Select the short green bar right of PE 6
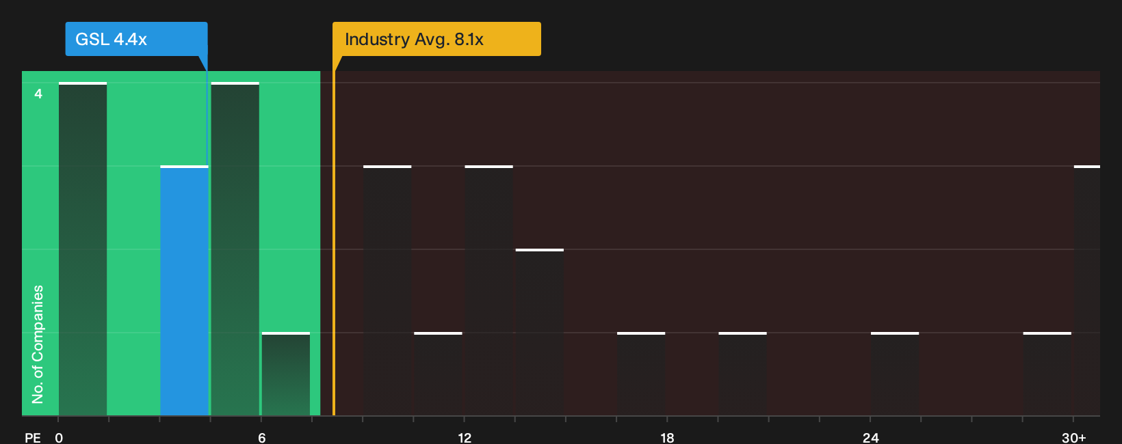Screen dimensions: 1122x444 (x=286, y=374)
